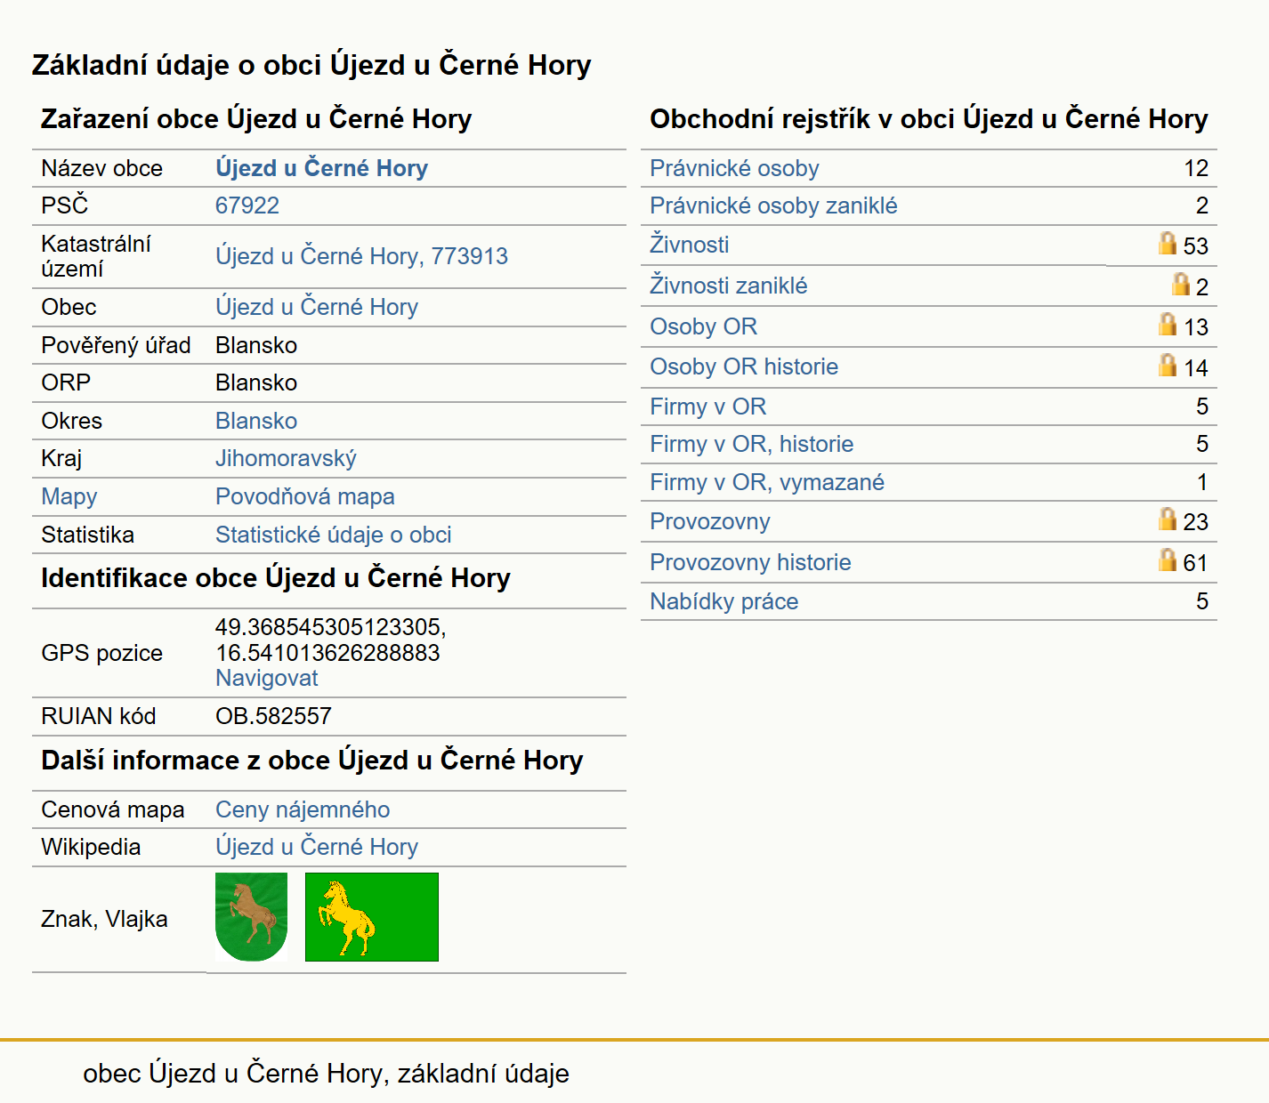Click the lock icon in Osoby OR row
Screen dimensions: 1269x1103
point(1168,324)
